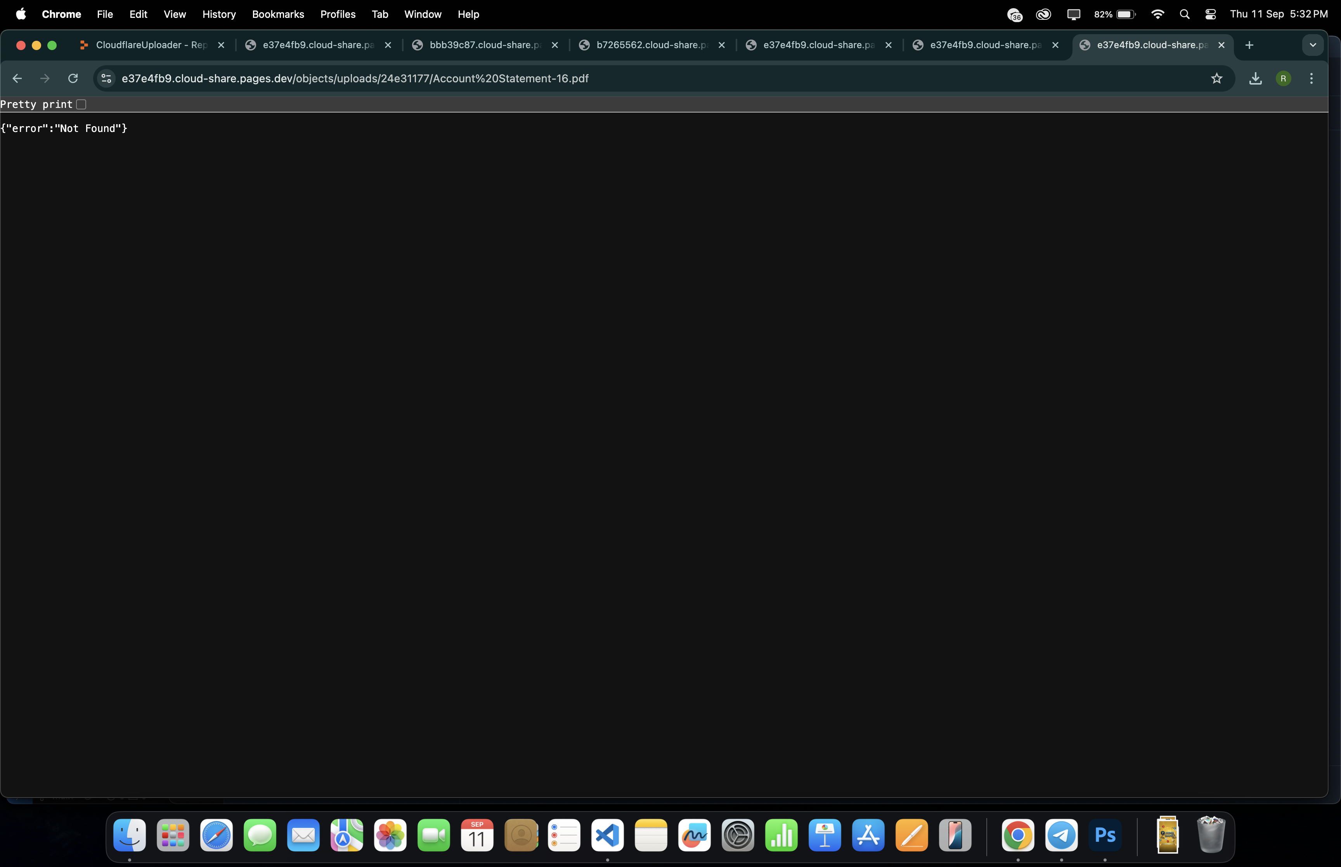Open Safari from the Dock
This screenshot has width=1341, height=867.
coord(217,835)
